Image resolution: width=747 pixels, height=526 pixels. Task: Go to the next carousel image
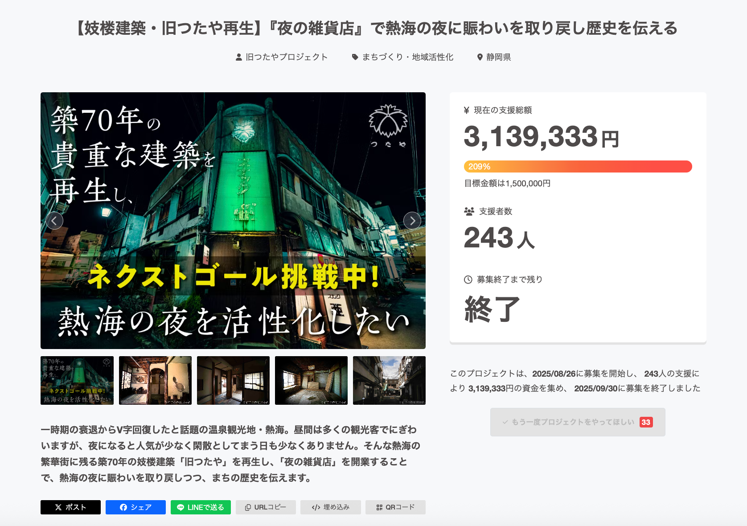click(x=412, y=221)
